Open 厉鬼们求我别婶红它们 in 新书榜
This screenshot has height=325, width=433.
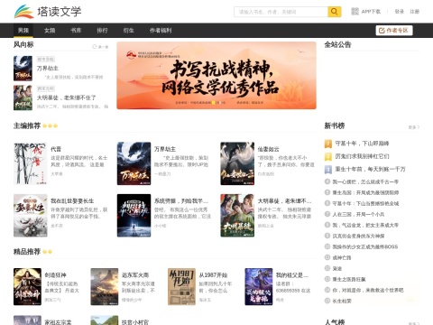pyautogui.click(x=362, y=156)
